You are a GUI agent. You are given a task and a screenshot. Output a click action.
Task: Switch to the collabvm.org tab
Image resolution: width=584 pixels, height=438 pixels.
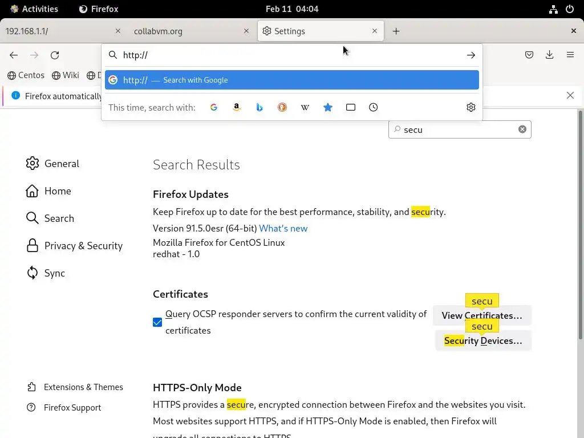191,31
